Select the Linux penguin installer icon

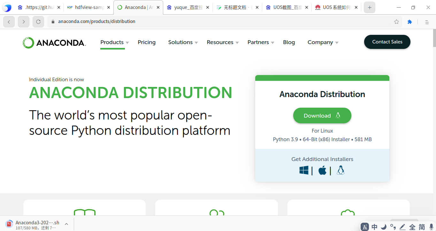pyautogui.click(x=340, y=170)
